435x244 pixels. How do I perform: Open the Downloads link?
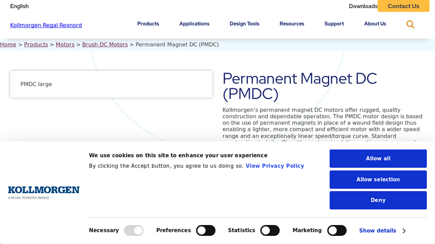(x=363, y=6)
